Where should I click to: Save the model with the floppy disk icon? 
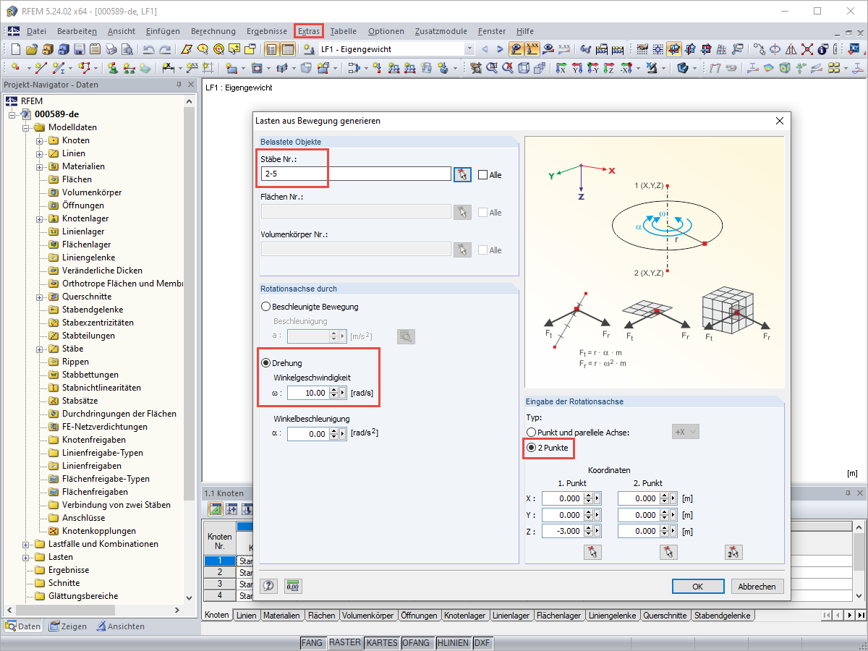click(79, 49)
